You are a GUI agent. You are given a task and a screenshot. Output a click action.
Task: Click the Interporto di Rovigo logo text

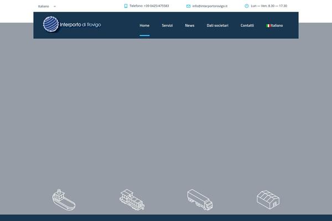click(80, 25)
